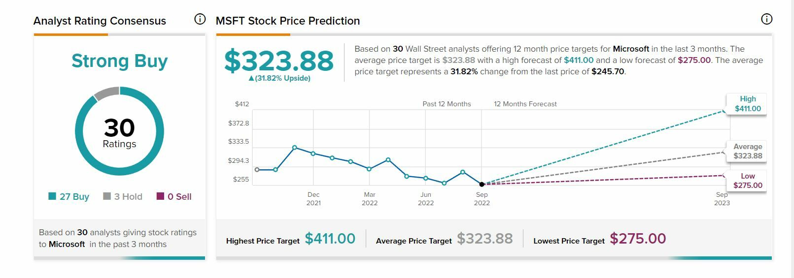Select the Low $275.00 forecast label

tap(747, 181)
